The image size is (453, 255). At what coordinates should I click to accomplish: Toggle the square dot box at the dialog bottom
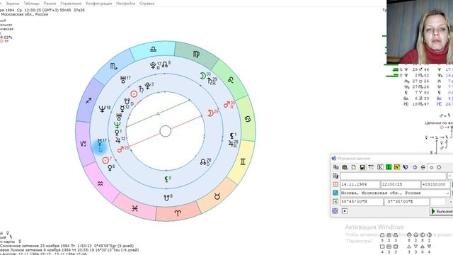[345, 211]
